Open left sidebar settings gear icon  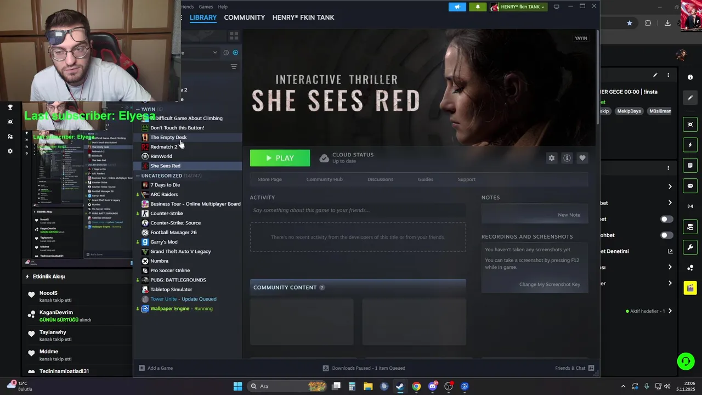(x=10, y=151)
